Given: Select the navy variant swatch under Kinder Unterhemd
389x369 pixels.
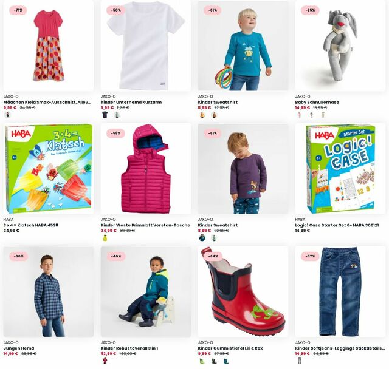Looking at the screenshot, I should [105, 115].
